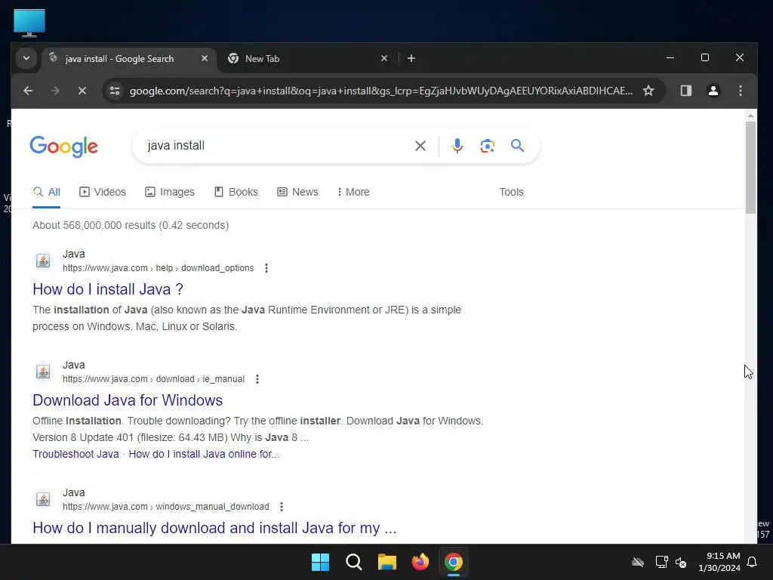Open Chrome three-dot menu
Viewport: 773px width, 580px height.
(740, 91)
